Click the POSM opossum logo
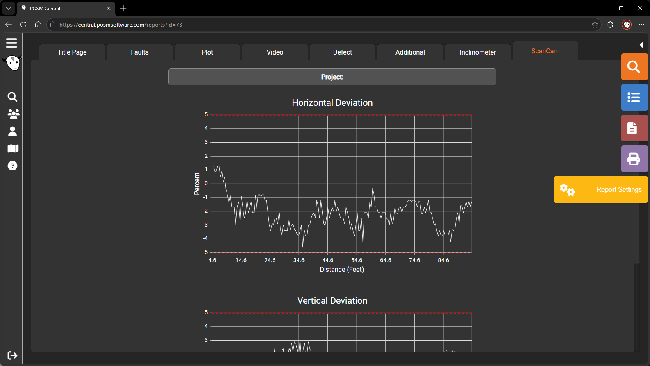650x366 pixels. pos(13,63)
